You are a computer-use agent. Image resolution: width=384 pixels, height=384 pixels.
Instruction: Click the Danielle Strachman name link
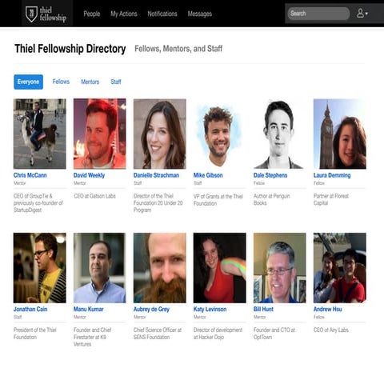[x=156, y=175]
